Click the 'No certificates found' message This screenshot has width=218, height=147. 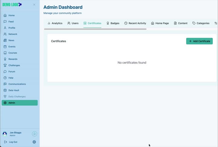click(132, 63)
